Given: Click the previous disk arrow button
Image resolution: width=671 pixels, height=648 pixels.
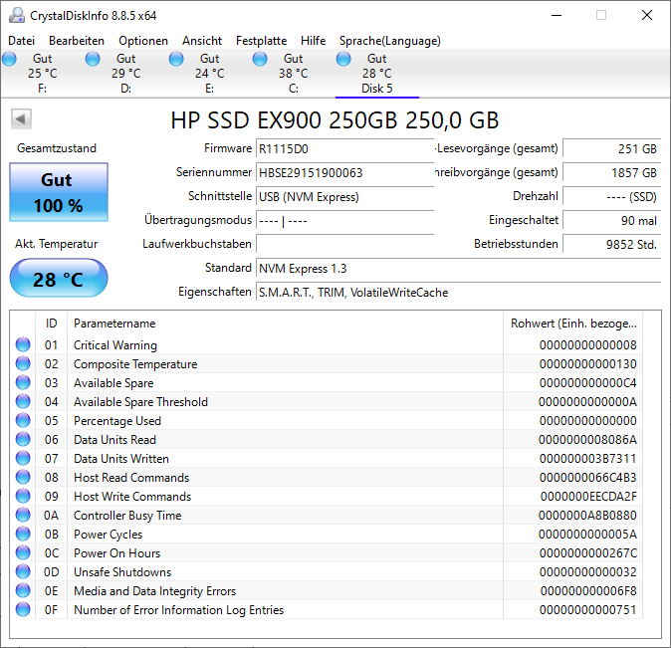Looking at the screenshot, I should coord(21,119).
